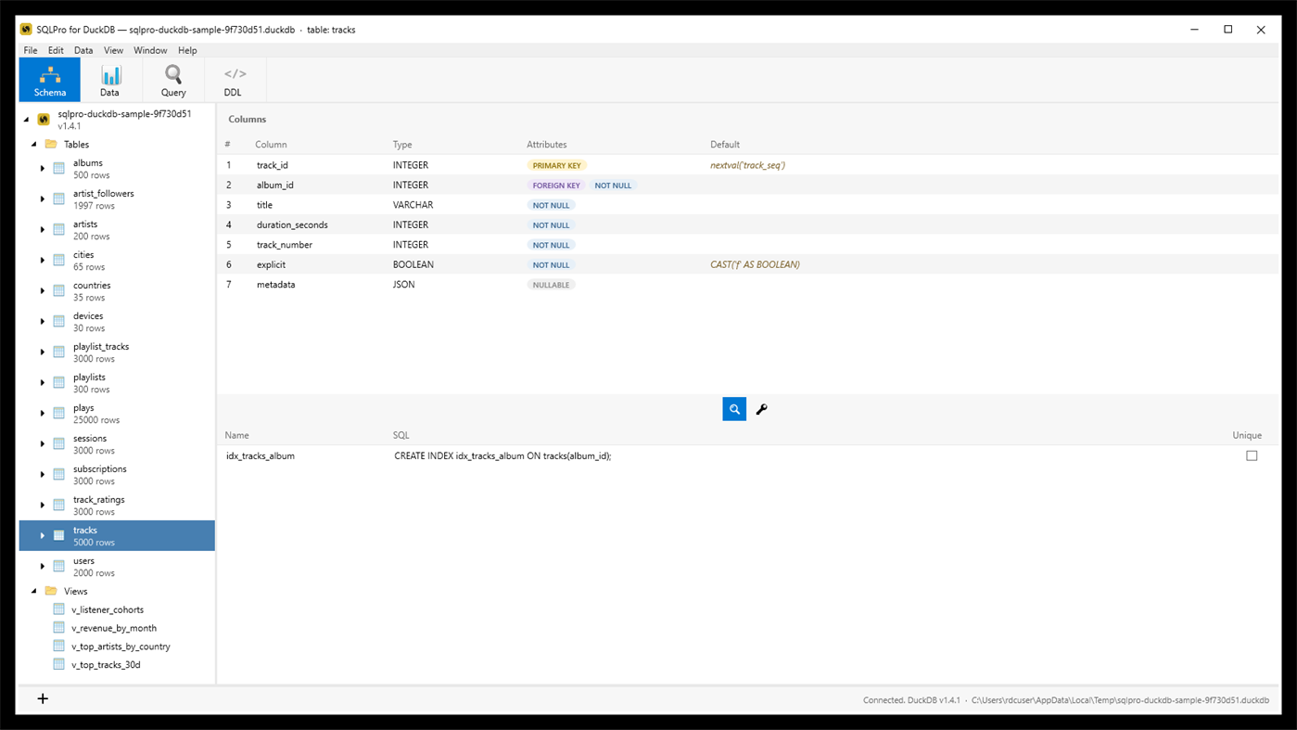Image resolution: width=1297 pixels, height=730 pixels.
Task: Show the DDL view
Action: coord(235,80)
